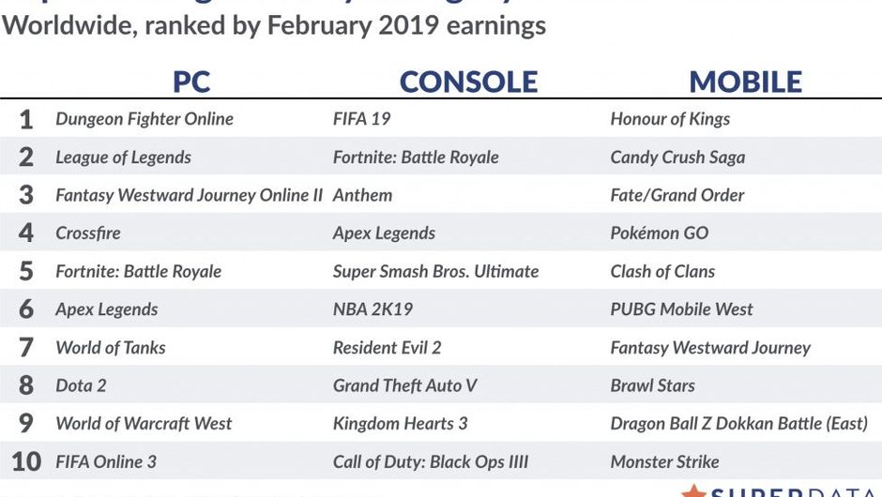Click the rank number 10 row label
The height and width of the screenshot is (497, 882).
(x=26, y=462)
